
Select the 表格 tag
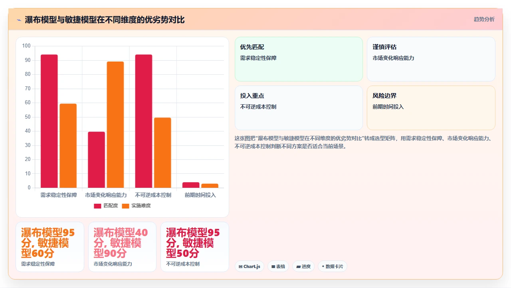pos(278,266)
